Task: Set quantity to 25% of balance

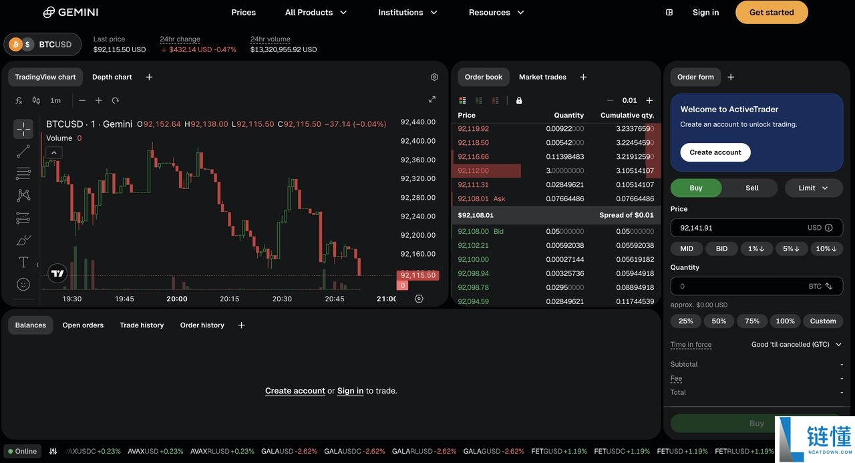Action: (686, 321)
